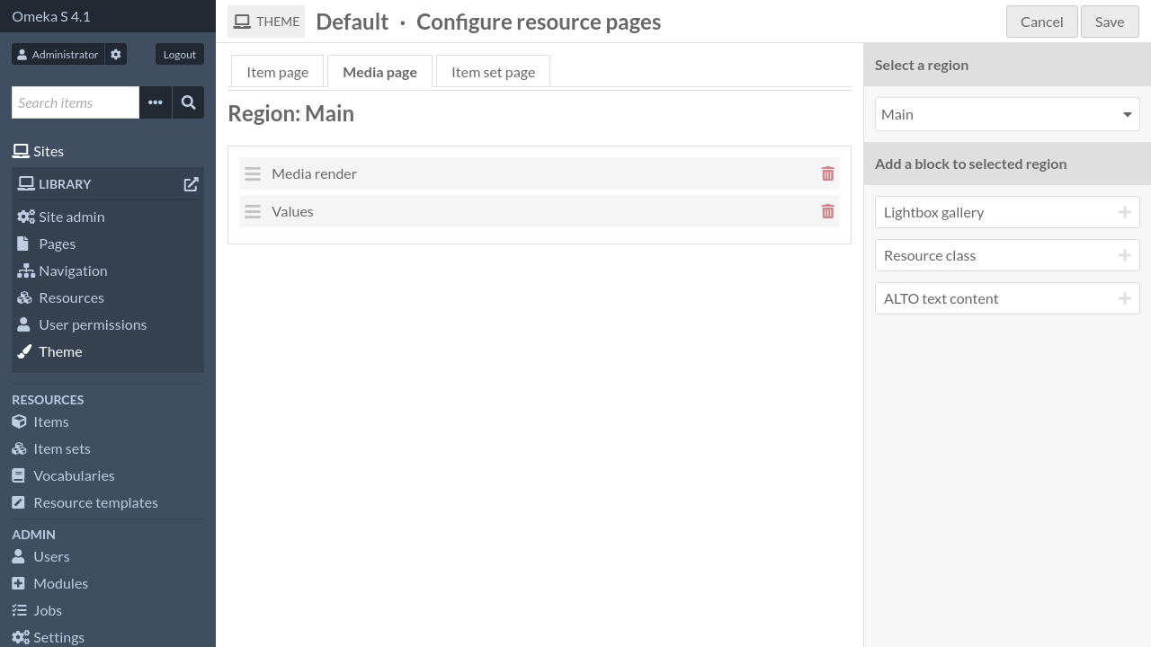This screenshot has width=1151, height=647.
Task: Click the THEME monitor icon in the header
Action: point(241,21)
